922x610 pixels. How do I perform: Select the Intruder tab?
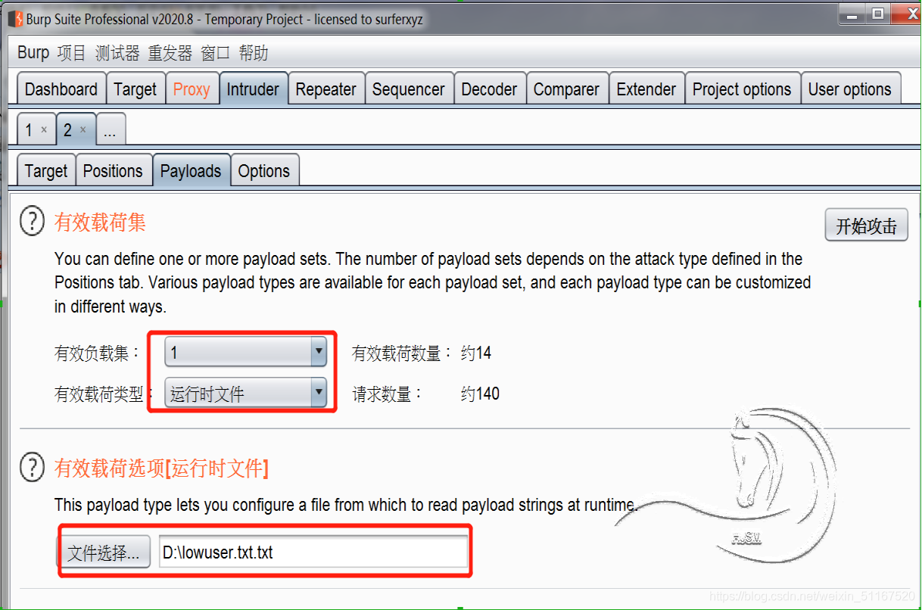(x=254, y=89)
